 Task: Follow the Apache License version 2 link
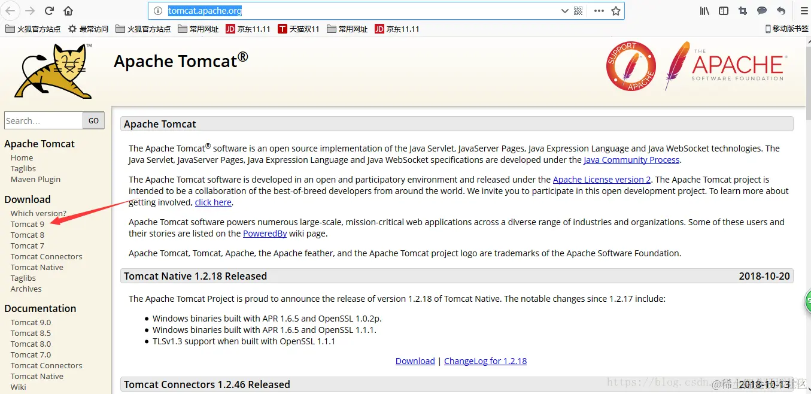tap(602, 180)
